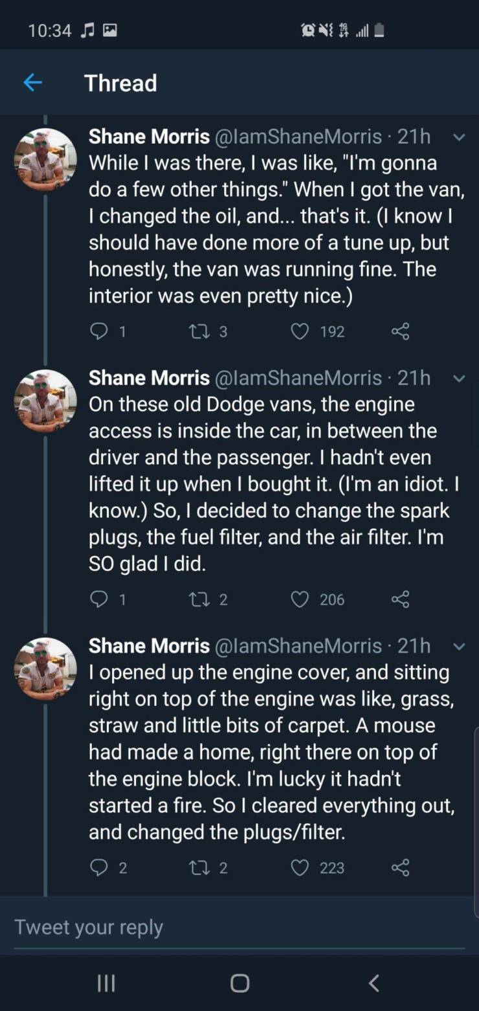Screen dimensions: 479x1011
Task: Share the Dodge vans engine access tweet
Action: pos(401,599)
